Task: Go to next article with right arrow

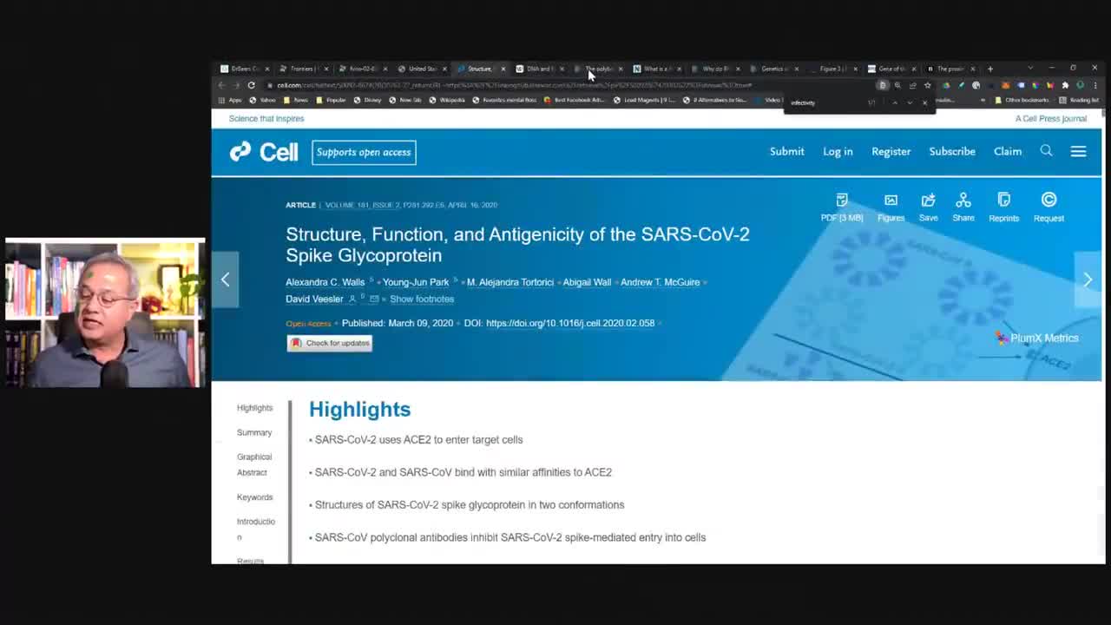Action: [1088, 280]
